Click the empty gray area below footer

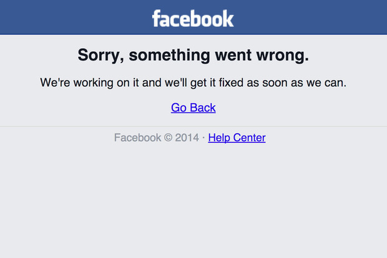[x=193, y=200]
